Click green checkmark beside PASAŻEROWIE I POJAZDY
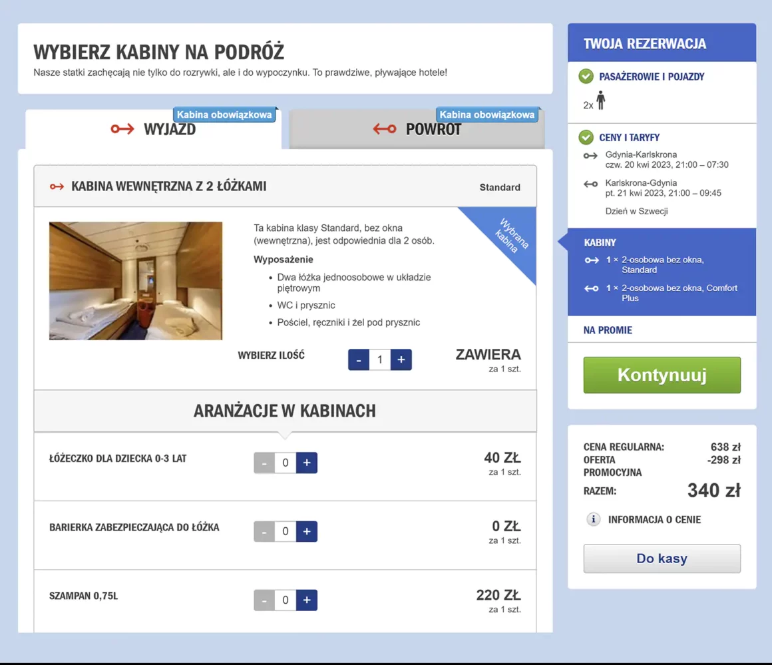 (586, 76)
